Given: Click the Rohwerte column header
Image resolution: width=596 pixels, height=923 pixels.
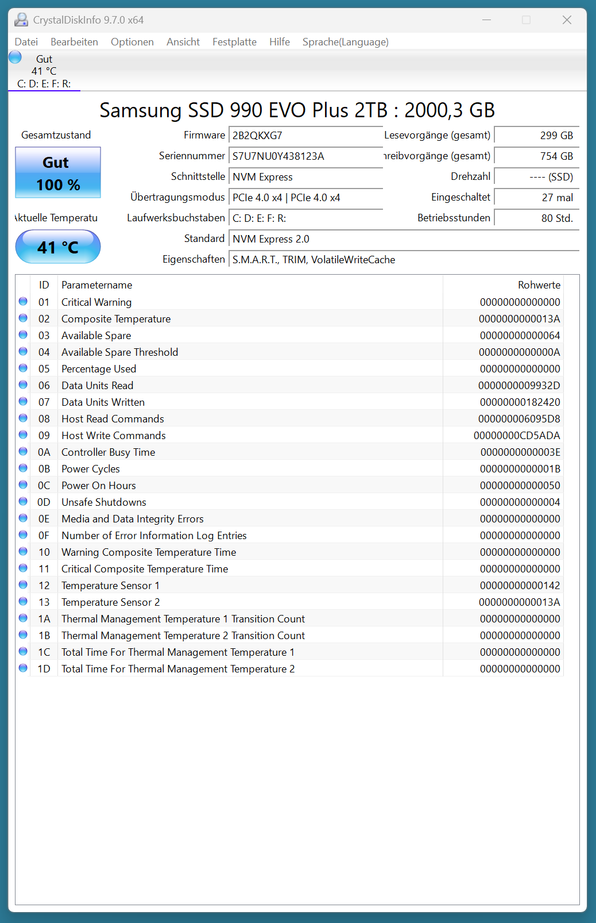Looking at the screenshot, I should [x=503, y=285].
